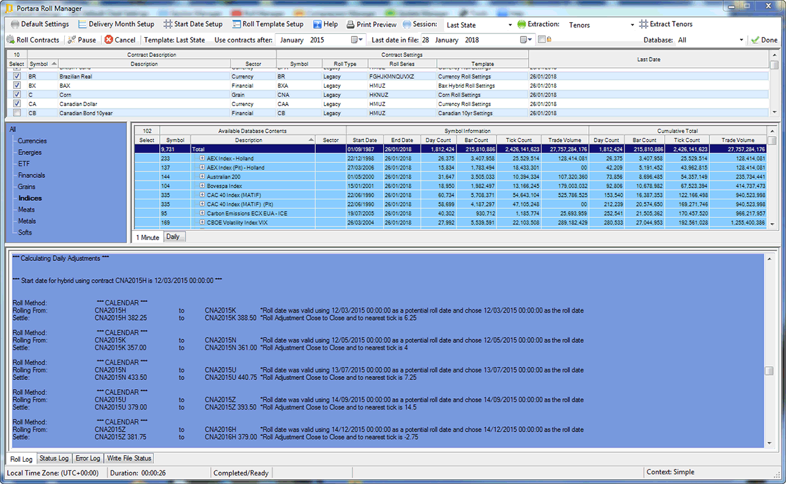
Task: Uncheck the BAX contract checkbox
Action: pyautogui.click(x=17, y=86)
